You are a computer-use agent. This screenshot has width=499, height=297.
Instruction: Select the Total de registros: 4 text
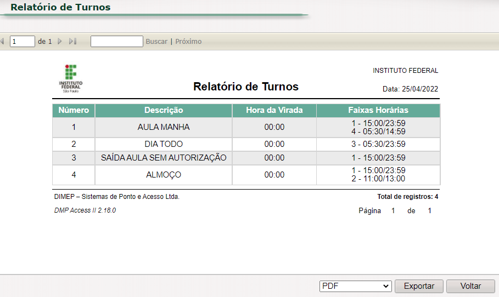(x=408, y=197)
